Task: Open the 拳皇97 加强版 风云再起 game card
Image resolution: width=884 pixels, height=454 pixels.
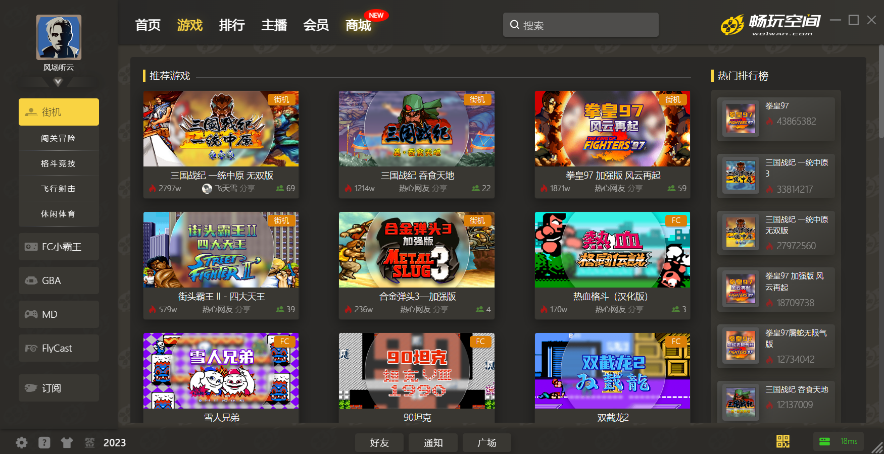Action: (612, 144)
